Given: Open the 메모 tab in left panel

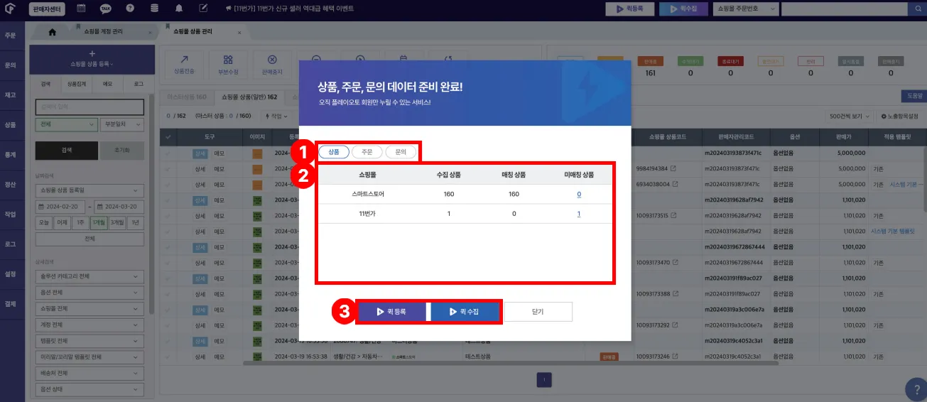Looking at the screenshot, I should (107, 84).
